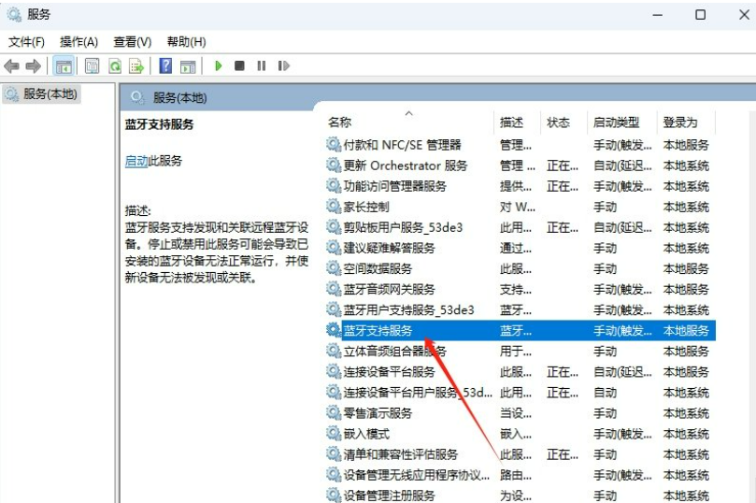Select the 功能访问管理器服务 row

(x=520, y=186)
